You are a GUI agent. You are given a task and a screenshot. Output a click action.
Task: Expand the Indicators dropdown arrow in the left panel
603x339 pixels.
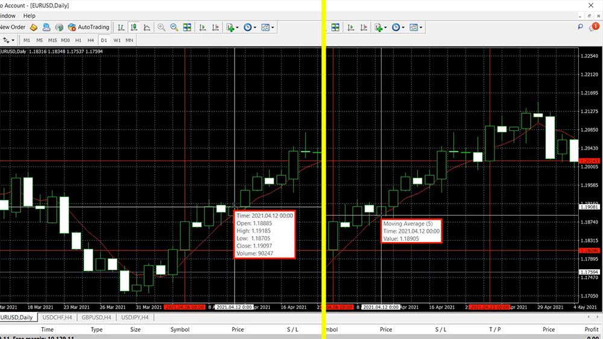[237, 28]
